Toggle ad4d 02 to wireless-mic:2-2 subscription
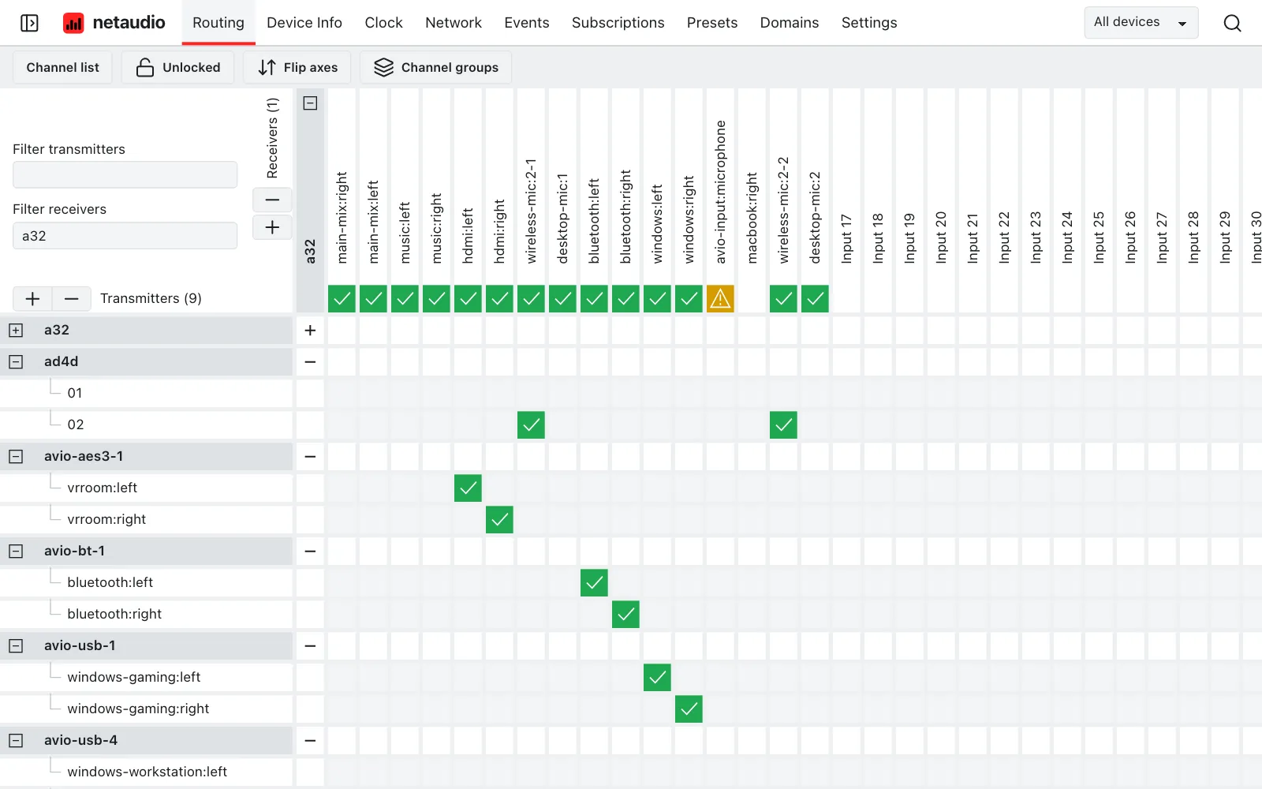Screen dimensions: 1262x789 783,425
